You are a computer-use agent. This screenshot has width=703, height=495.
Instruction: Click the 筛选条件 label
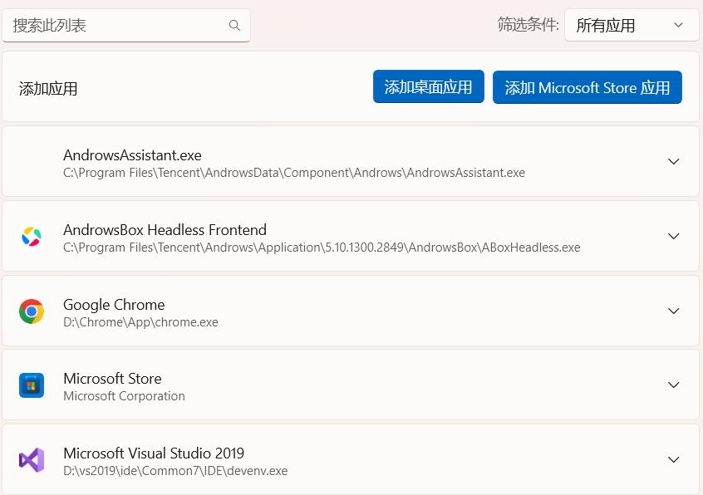[528, 25]
